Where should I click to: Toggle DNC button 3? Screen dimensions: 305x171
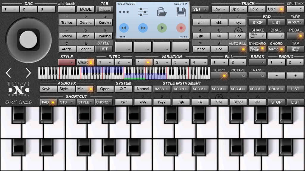pos(47,9)
